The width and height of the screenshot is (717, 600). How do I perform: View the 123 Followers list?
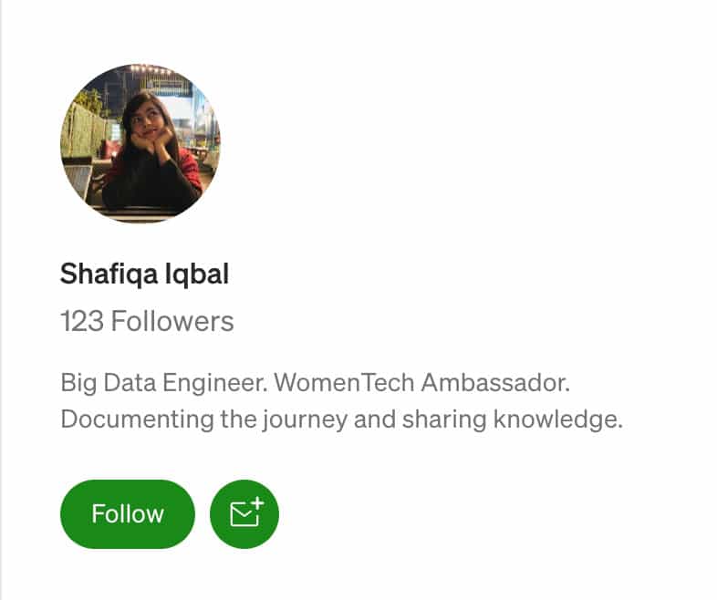click(x=147, y=321)
